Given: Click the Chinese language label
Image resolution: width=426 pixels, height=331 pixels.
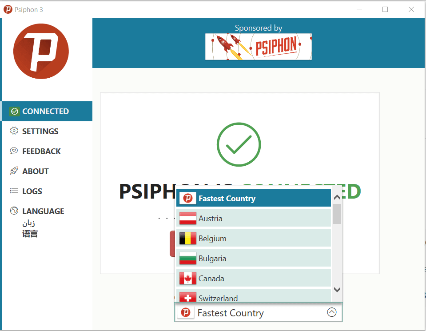Looking at the screenshot, I should click(x=30, y=234).
